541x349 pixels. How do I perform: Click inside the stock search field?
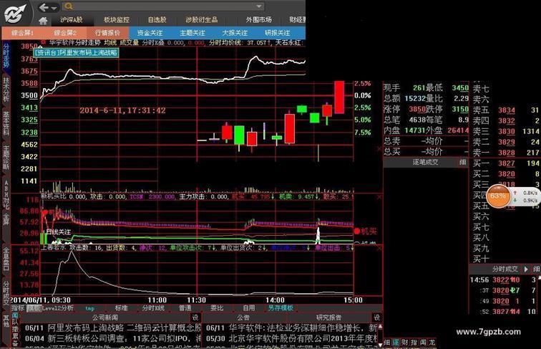[x=164, y=6]
